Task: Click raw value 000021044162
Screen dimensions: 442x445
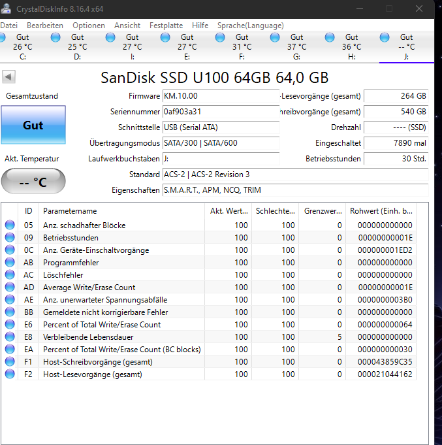Action: point(385,374)
